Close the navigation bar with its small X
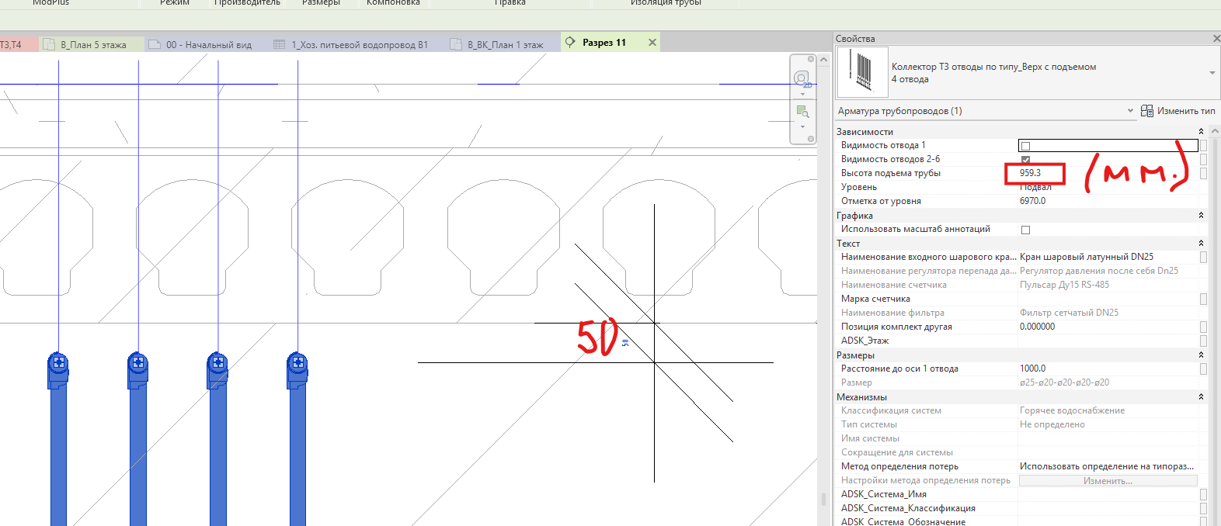The image size is (1221, 526). tap(811, 59)
